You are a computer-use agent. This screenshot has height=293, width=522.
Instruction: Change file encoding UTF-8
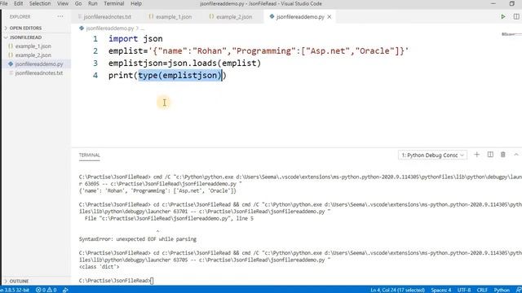tap(464, 290)
